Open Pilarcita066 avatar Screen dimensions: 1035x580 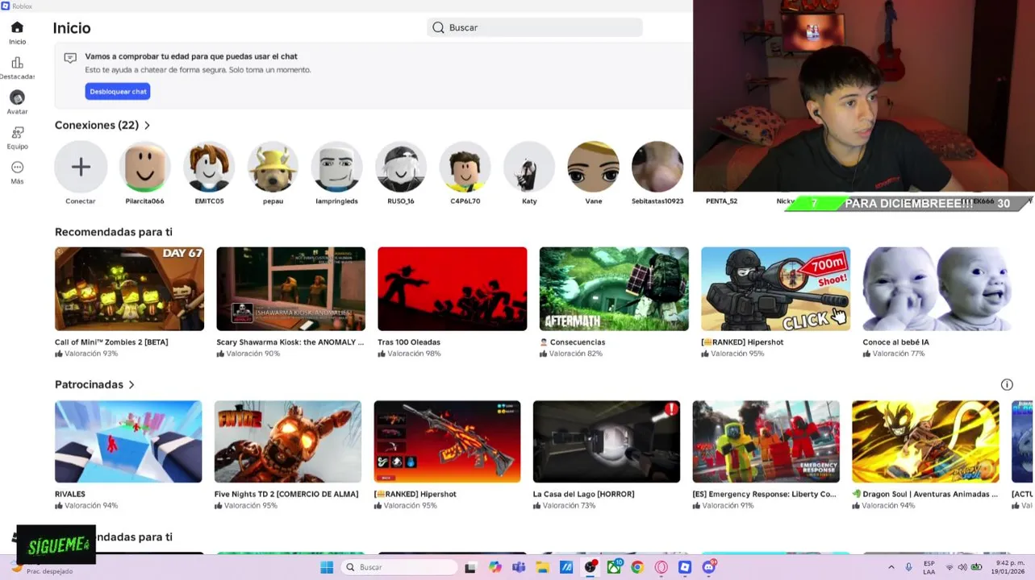pyautogui.click(x=144, y=167)
